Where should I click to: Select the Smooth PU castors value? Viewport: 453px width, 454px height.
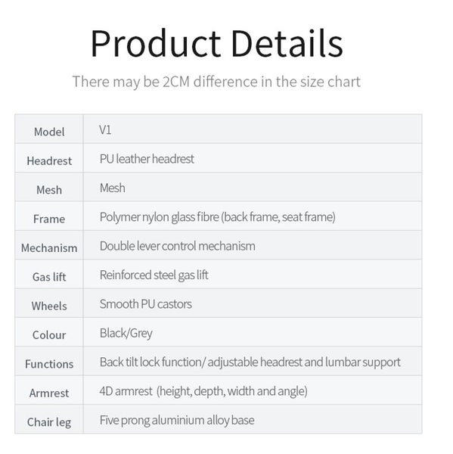(146, 304)
